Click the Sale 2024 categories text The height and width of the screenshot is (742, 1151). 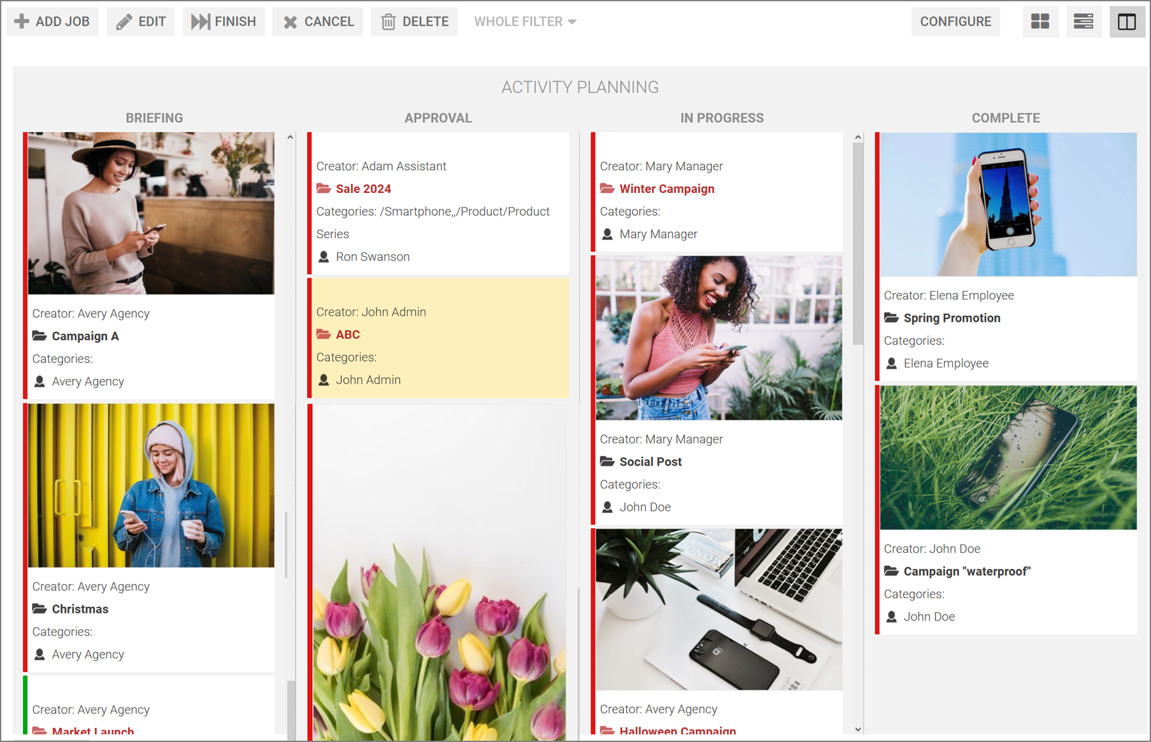pyautogui.click(x=433, y=223)
